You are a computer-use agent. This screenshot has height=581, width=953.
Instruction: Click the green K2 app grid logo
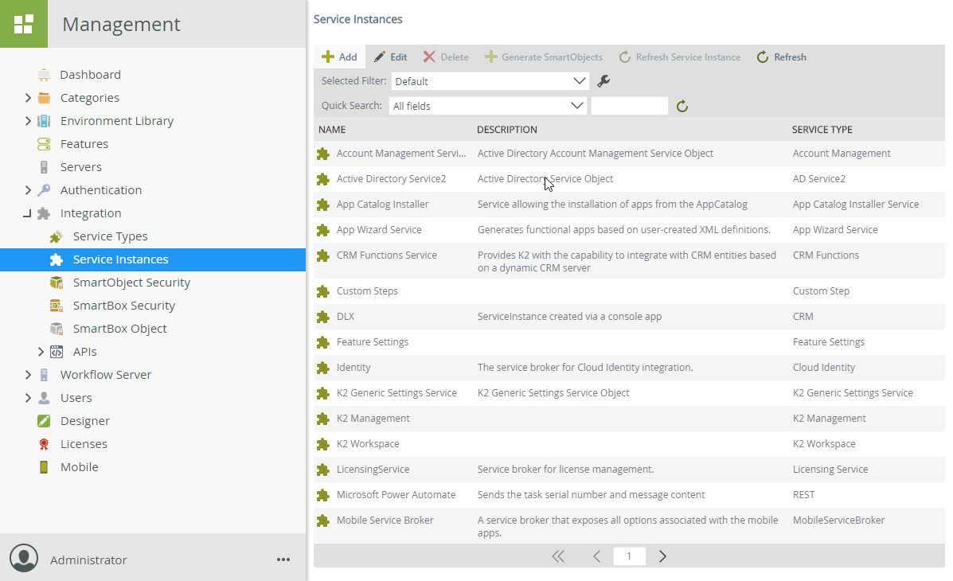point(24,24)
